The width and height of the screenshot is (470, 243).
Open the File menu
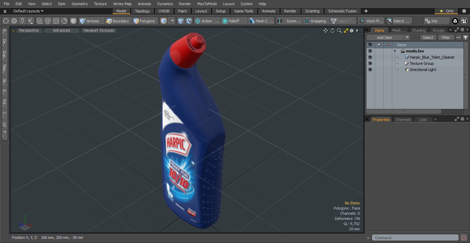point(7,4)
